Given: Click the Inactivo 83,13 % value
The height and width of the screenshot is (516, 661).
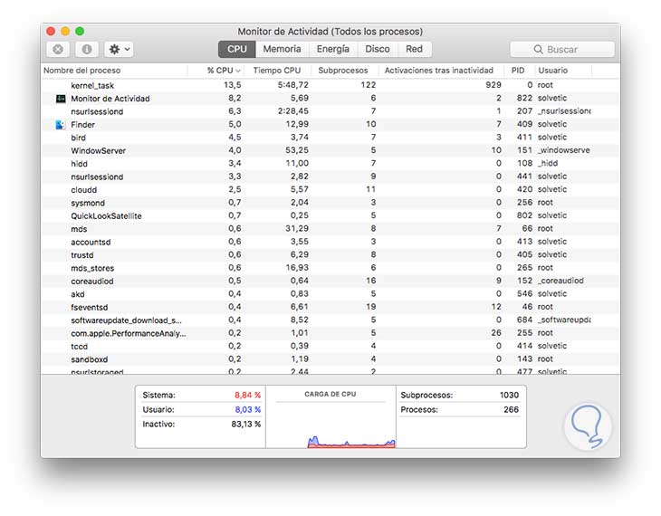Looking at the screenshot, I should point(245,424).
